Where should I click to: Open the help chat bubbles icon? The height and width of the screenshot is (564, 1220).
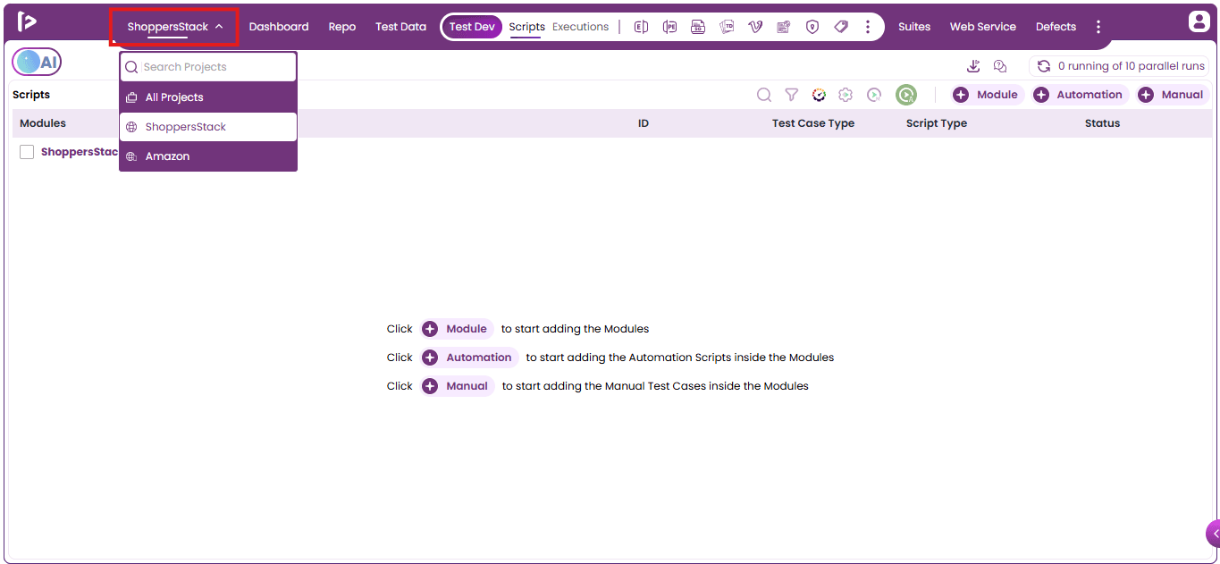coord(1000,66)
